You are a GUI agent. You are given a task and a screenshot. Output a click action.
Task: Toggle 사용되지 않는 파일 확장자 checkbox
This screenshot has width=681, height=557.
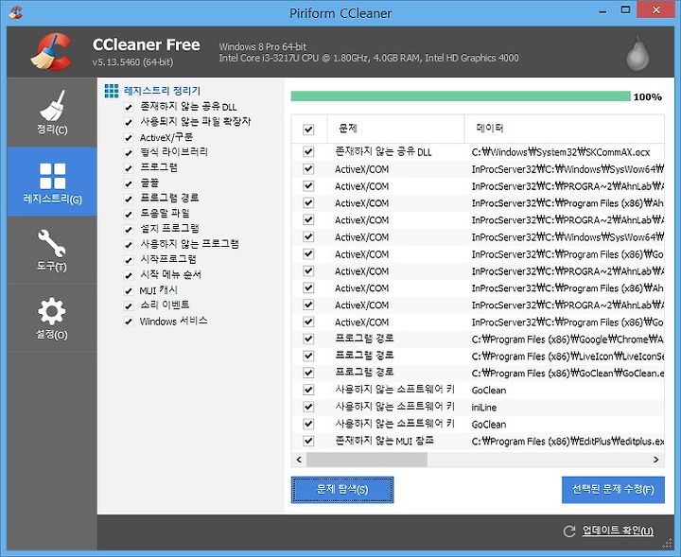(129, 122)
